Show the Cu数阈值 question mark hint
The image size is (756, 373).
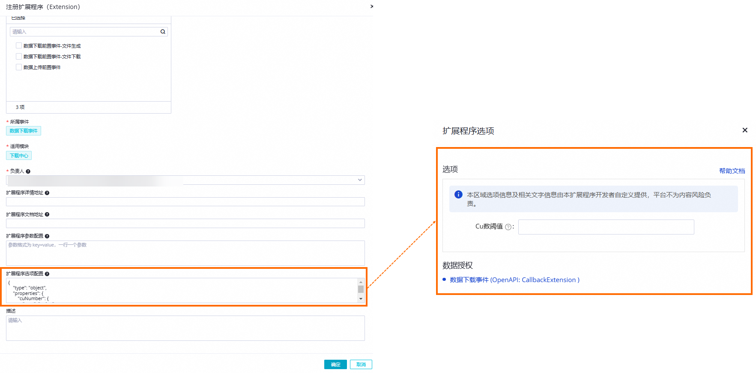[508, 227]
